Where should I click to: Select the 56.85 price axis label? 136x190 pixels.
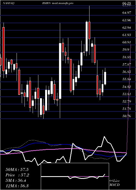(x=127, y=72)
